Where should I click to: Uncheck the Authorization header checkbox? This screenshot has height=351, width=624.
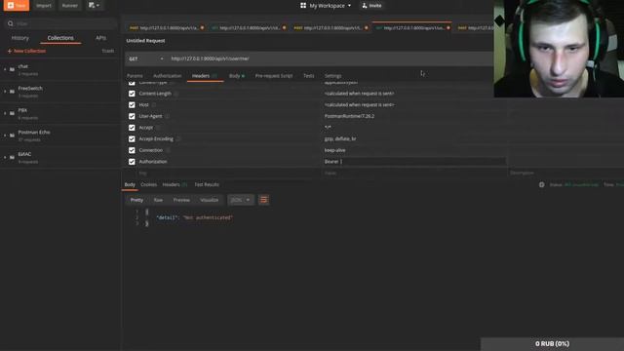pyautogui.click(x=132, y=162)
